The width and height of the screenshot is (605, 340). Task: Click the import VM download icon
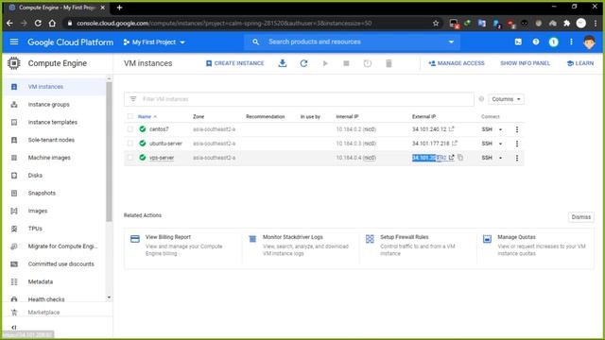[283, 63]
